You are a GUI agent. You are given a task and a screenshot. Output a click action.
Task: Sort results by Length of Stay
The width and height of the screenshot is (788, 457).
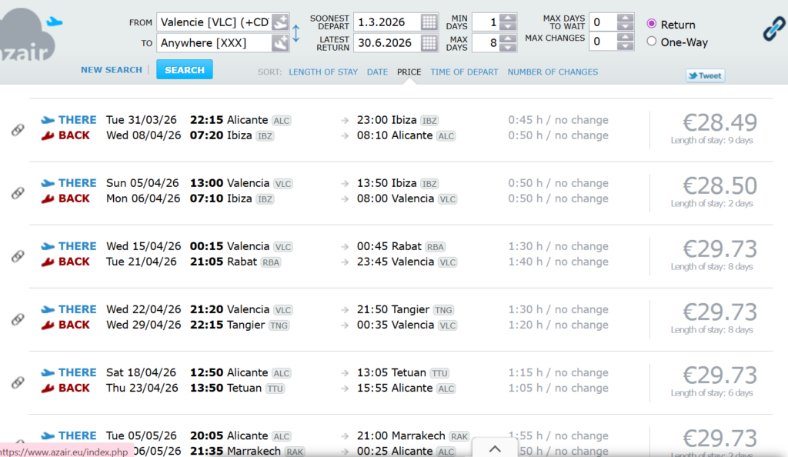tap(323, 72)
